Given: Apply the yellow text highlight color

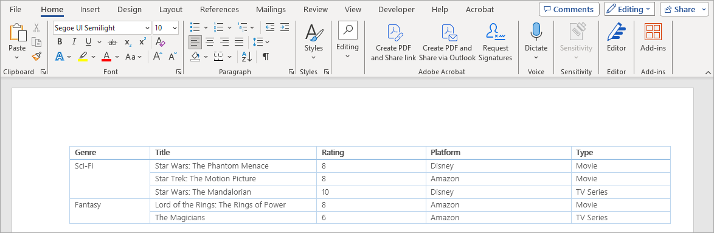Looking at the screenshot, I should (83, 57).
